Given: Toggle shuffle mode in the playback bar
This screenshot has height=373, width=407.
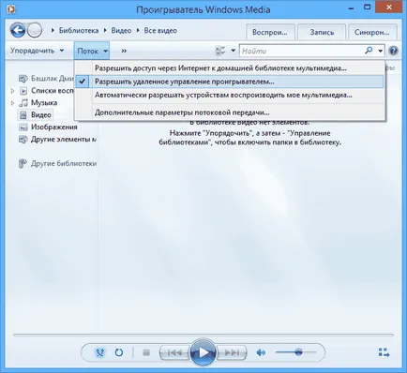Looking at the screenshot, I should pos(100,352).
